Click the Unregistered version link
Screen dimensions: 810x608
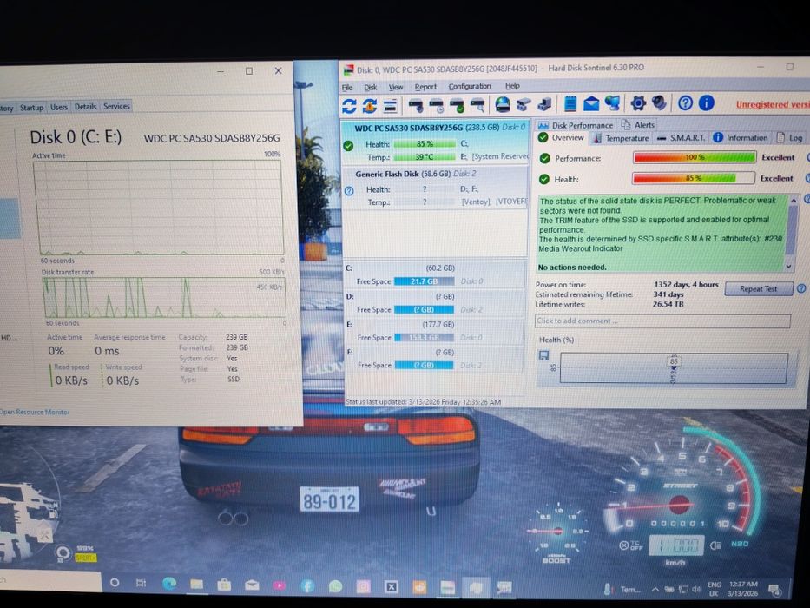coord(773,104)
